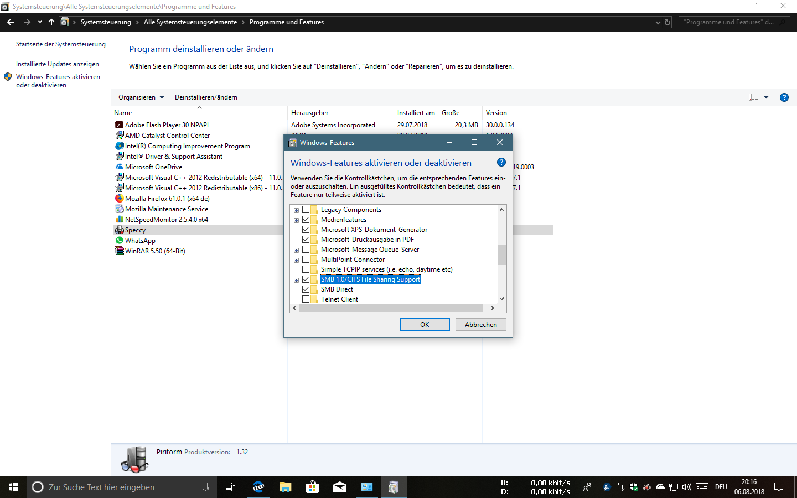Image resolution: width=797 pixels, height=498 pixels.
Task: Open File Explorer from the taskbar
Action: (285, 487)
